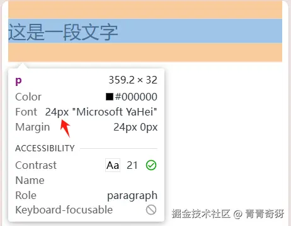The image size is (291, 226).
Task: Click the Name row label
Action: pyautogui.click(x=30, y=180)
